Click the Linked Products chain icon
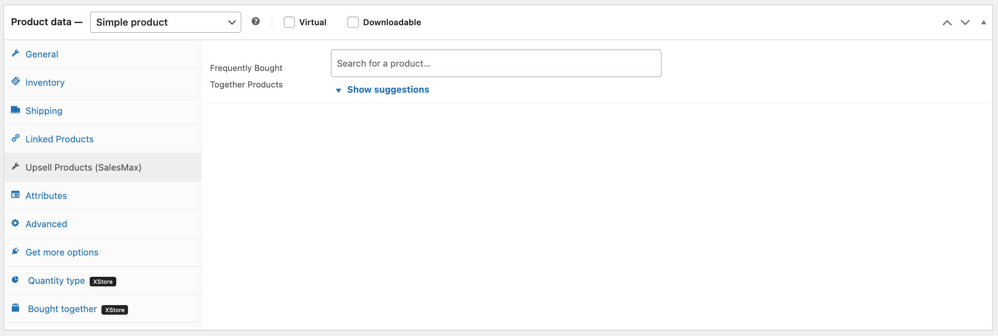The height and width of the screenshot is (336, 998). coord(16,138)
